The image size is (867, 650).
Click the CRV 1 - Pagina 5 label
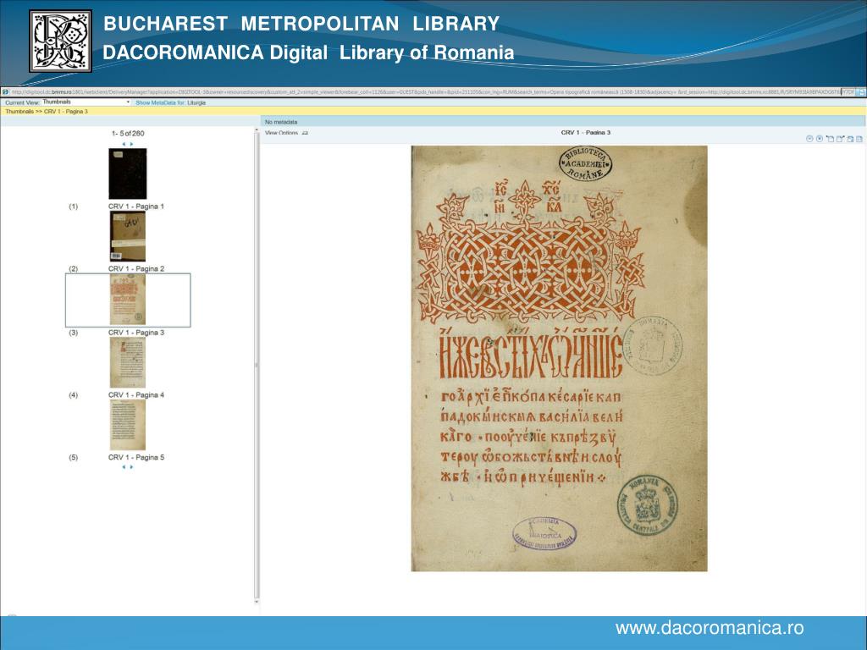tap(136, 458)
